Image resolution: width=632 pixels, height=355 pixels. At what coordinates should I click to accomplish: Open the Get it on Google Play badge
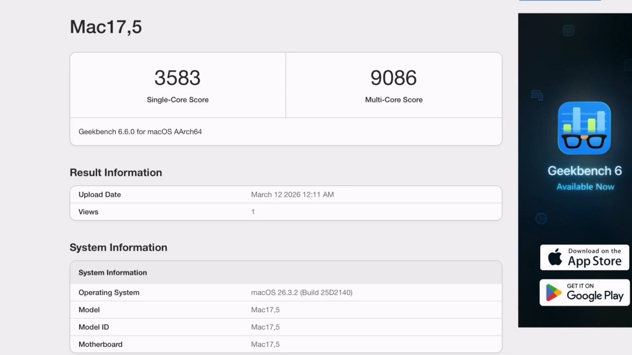click(584, 292)
